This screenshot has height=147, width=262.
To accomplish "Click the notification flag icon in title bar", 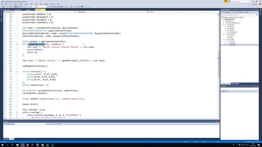I will [x=226, y=1].
